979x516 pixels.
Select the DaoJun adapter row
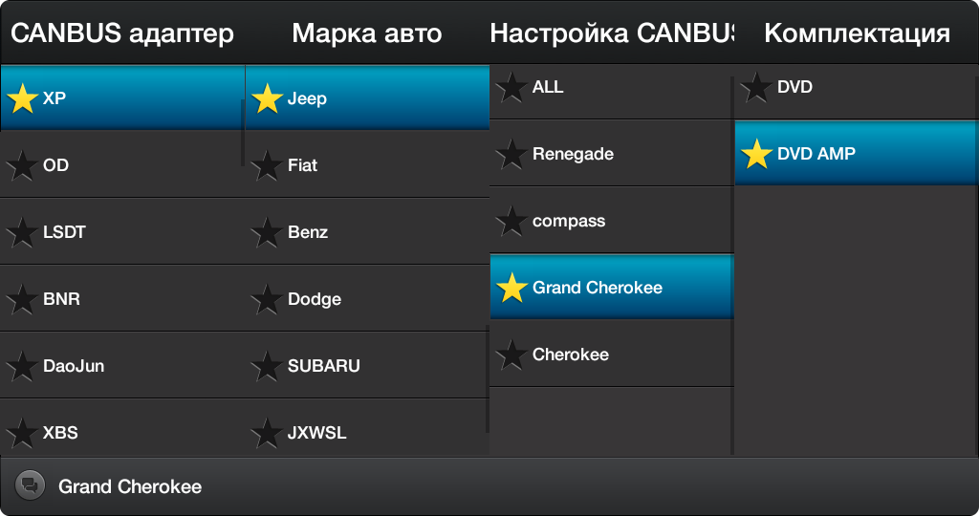pyautogui.click(x=122, y=365)
